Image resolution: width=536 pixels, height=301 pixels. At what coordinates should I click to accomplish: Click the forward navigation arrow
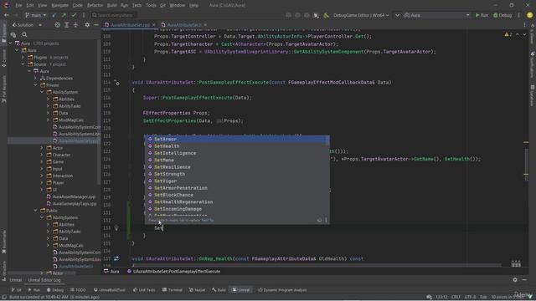(15, 15)
